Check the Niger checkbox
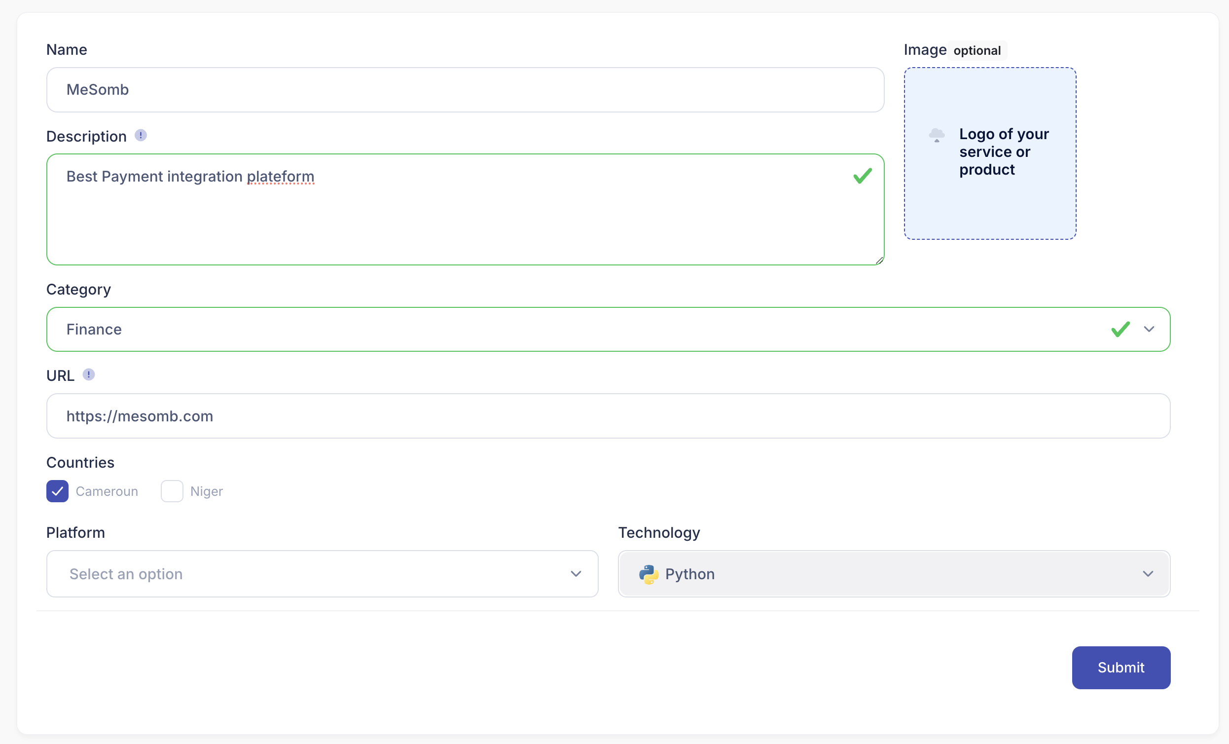 pyautogui.click(x=172, y=491)
